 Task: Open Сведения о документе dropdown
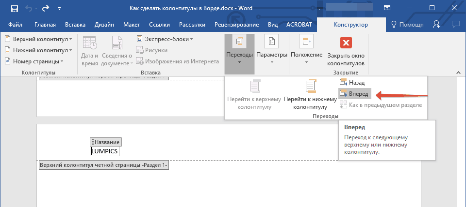[117, 51]
